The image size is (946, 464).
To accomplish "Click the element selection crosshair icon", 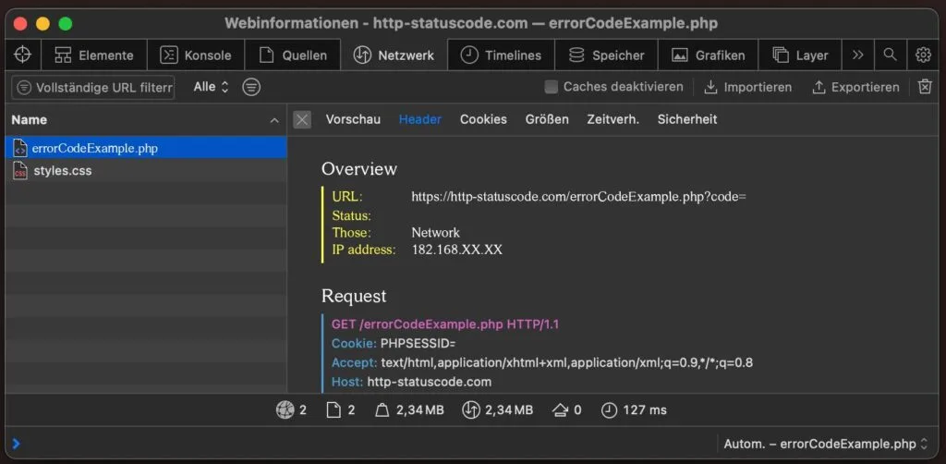I will (x=23, y=55).
